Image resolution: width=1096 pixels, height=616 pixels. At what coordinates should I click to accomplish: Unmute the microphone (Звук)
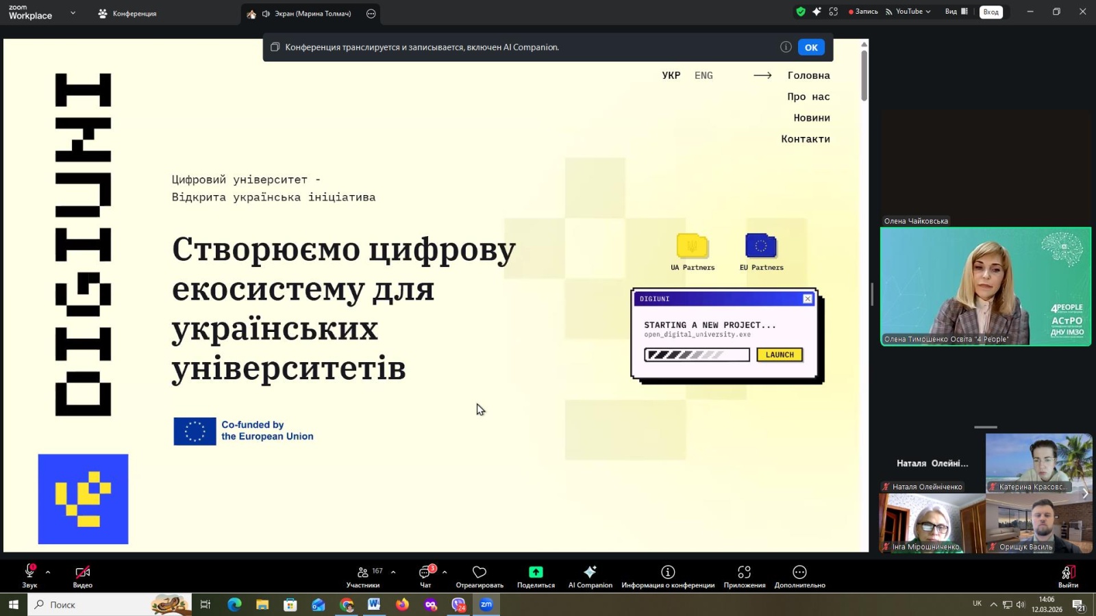point(29,572)
